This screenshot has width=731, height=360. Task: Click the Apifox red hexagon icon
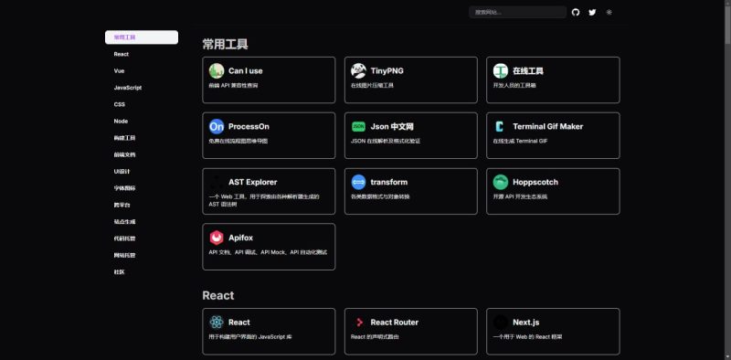[x=217, y=238]
